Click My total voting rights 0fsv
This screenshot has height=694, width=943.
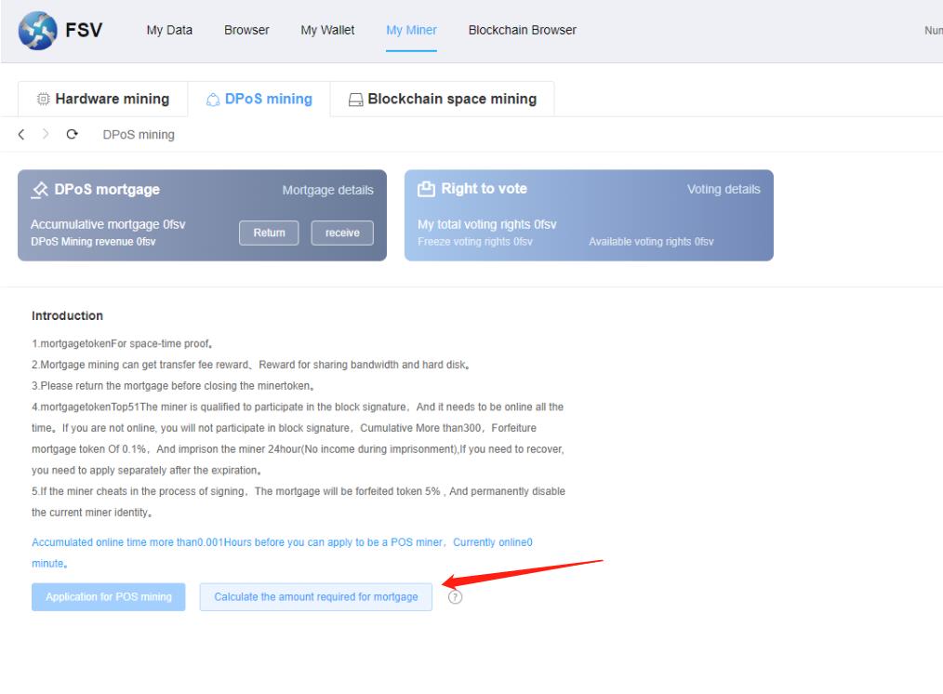pos(487,224)
